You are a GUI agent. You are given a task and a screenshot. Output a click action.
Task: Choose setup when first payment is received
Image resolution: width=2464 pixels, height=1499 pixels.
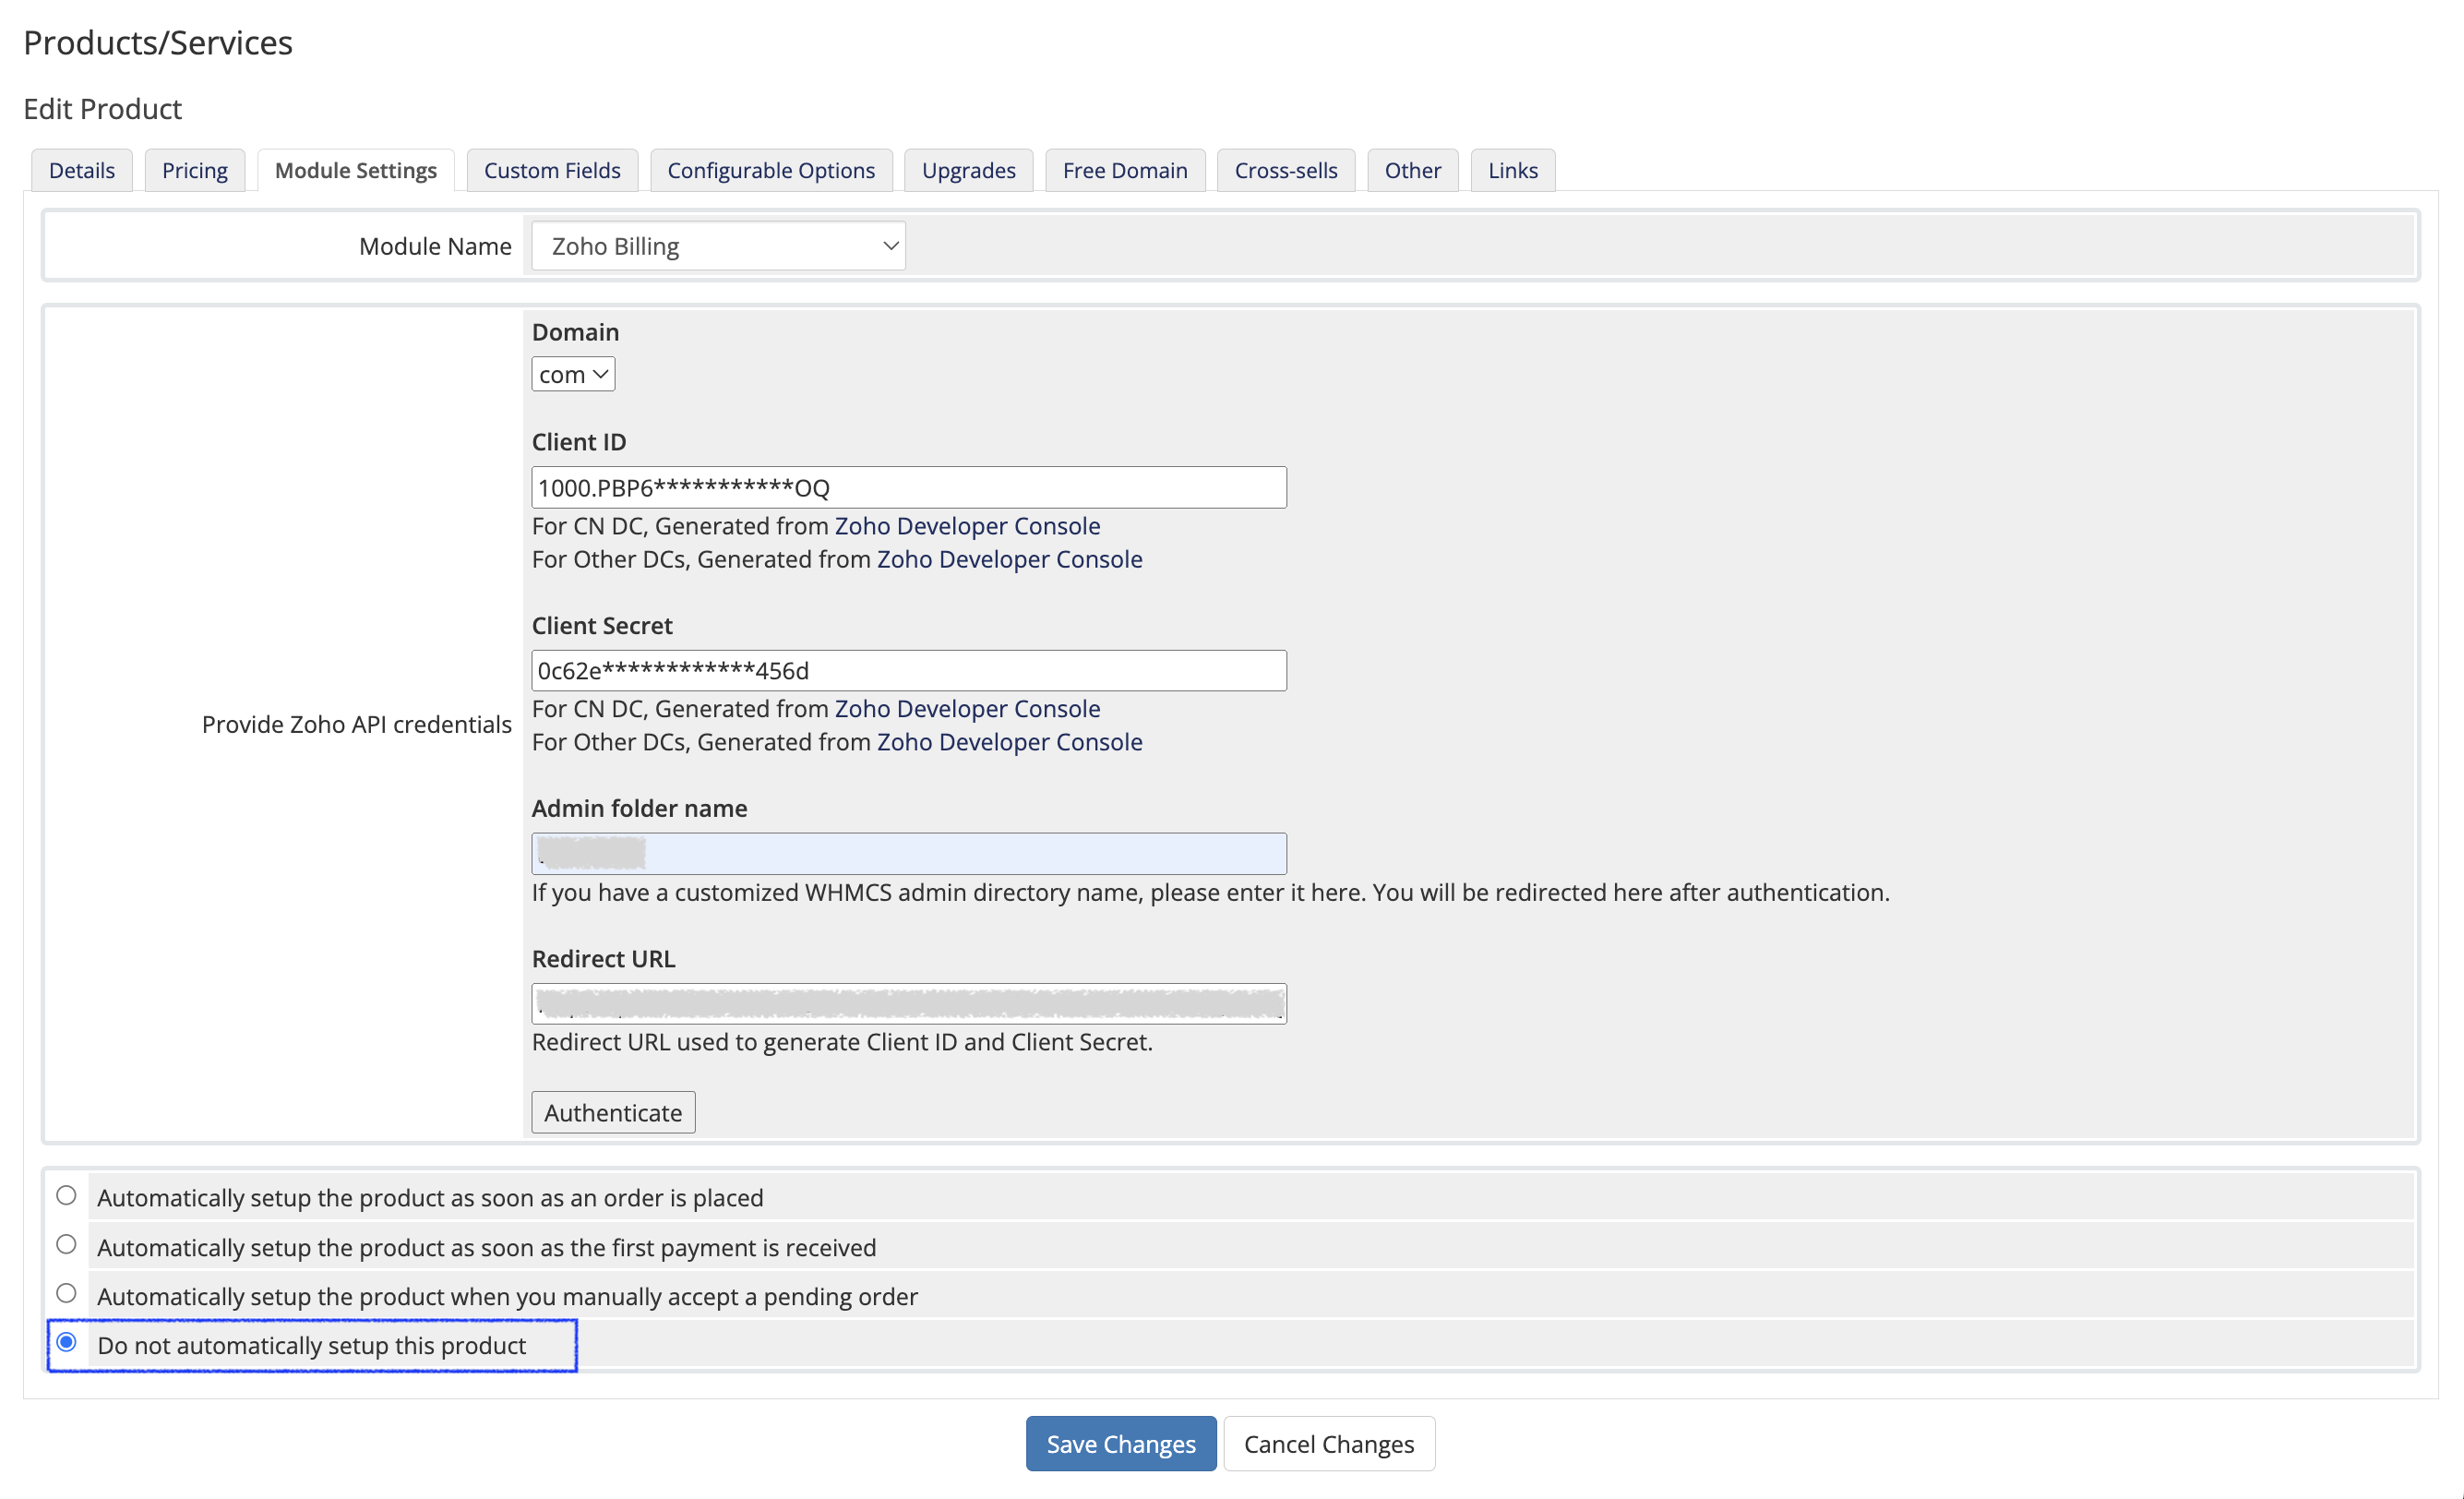(66, 1244)
